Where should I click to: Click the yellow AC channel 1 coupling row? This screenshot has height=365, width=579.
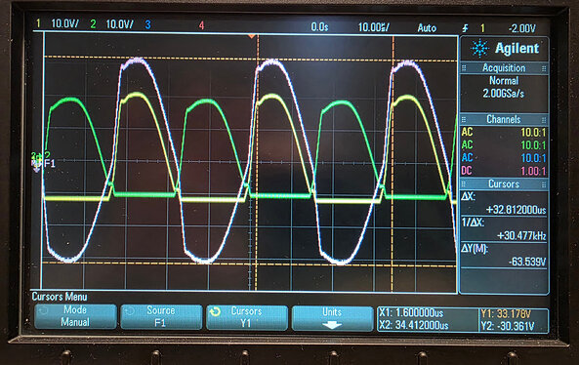[504, 132]
